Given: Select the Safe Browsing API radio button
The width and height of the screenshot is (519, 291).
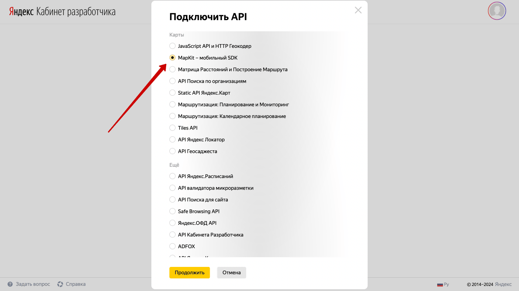Looking at the screenshot, I should [x=172, y=211].
